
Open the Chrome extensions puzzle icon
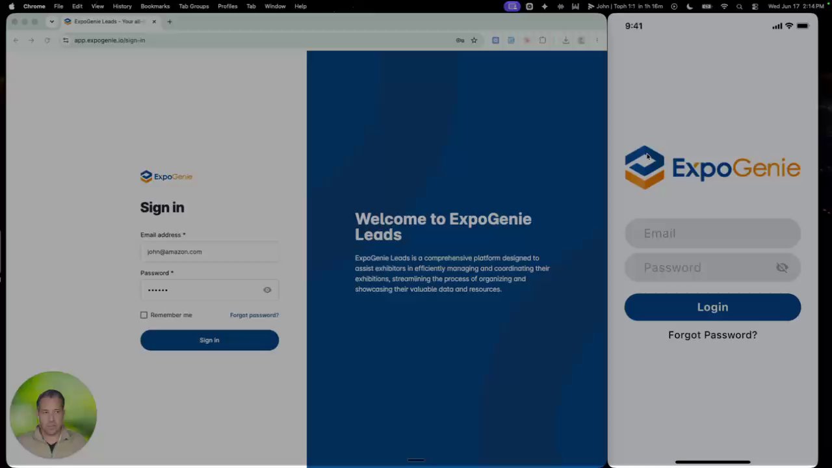543,40
